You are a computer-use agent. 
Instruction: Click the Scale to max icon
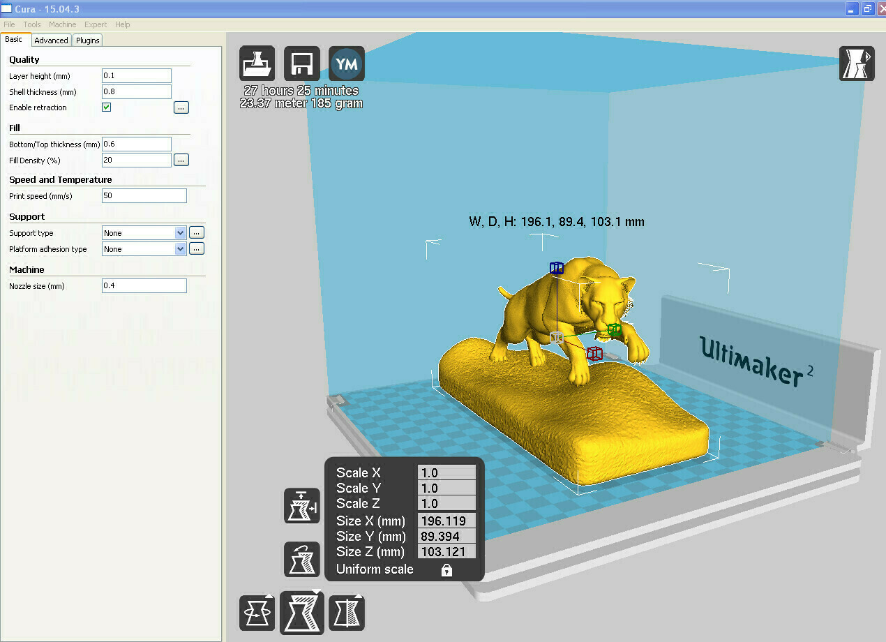point(302,506)
